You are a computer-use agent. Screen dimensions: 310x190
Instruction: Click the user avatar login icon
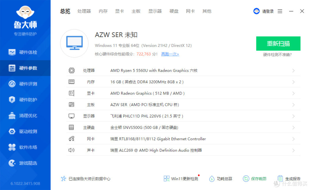(256, 11)
